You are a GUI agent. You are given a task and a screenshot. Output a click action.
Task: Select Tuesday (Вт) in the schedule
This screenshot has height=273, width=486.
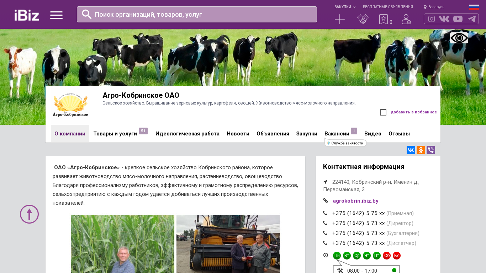347,256
